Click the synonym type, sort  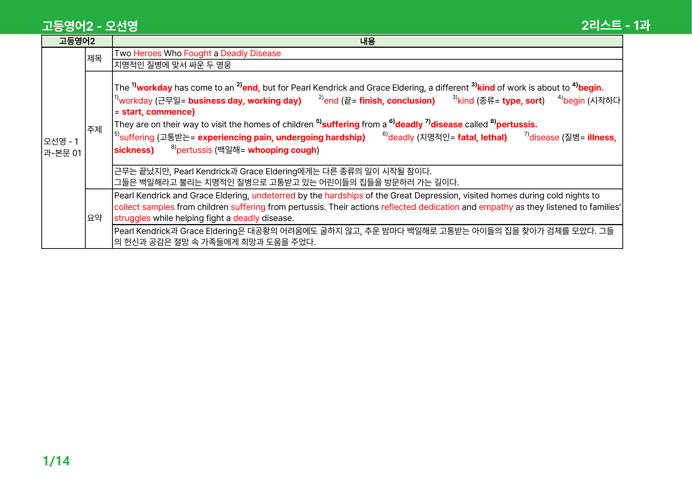pyautogui.click(x=522, y=101)
